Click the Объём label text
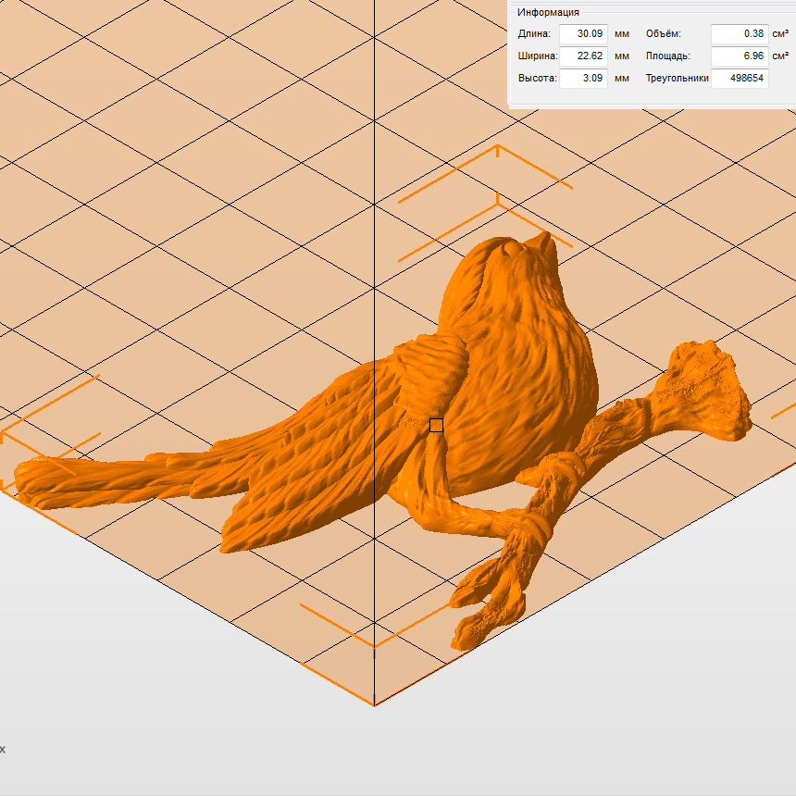Image resolution: width=796 pixels, height=796 pixels. [x=663, y=34]
